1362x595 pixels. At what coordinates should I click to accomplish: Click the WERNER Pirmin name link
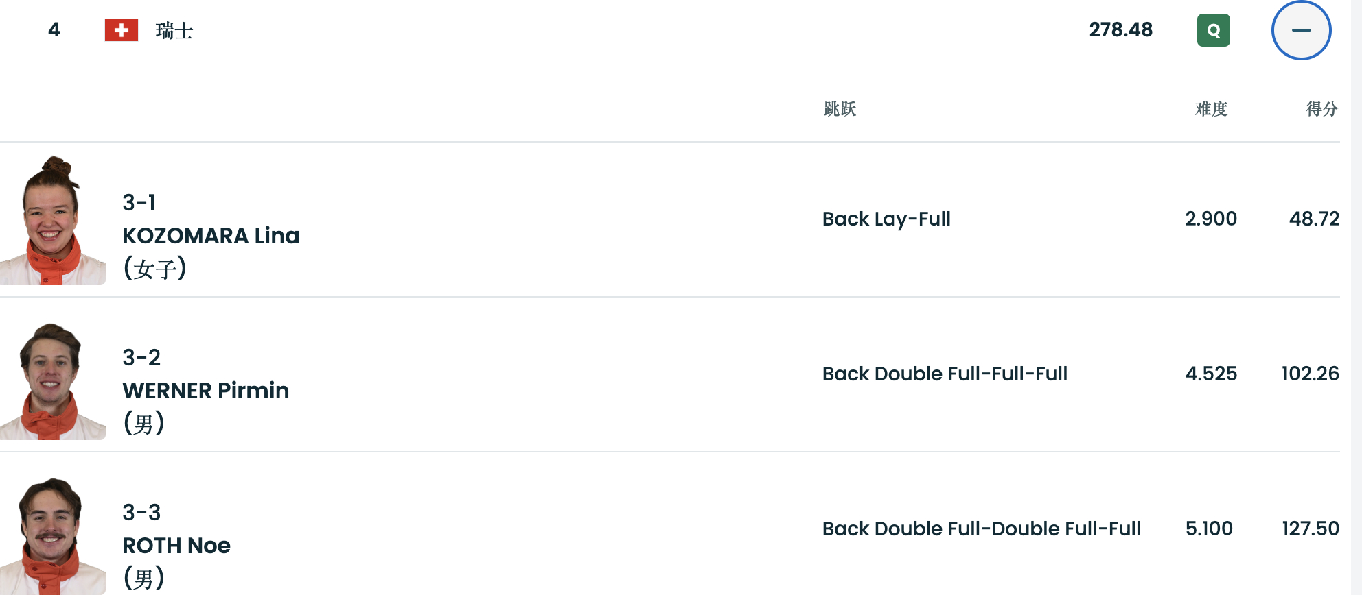(x=205, y=391)
